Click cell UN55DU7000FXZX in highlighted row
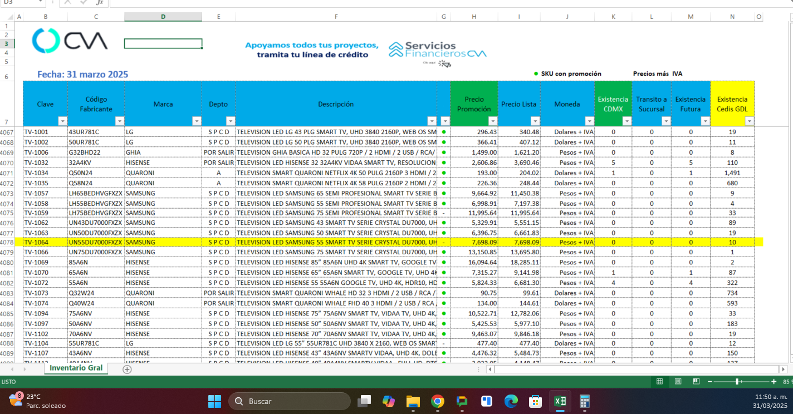793x414 pixels. coord(96,242)
